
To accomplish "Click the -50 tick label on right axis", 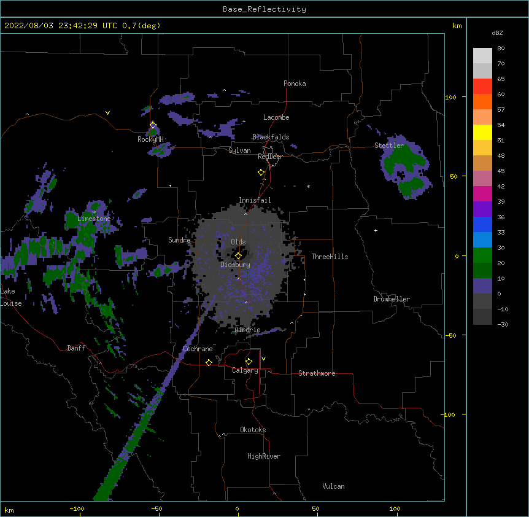I will [450, 335].
